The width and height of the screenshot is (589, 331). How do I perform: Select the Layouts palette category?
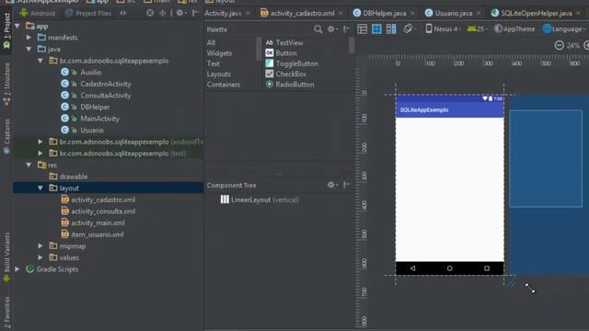(x=219, y=74)
